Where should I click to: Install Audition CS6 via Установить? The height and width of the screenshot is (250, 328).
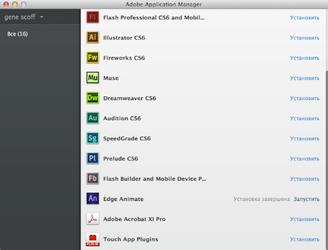(x=305, y=119)
